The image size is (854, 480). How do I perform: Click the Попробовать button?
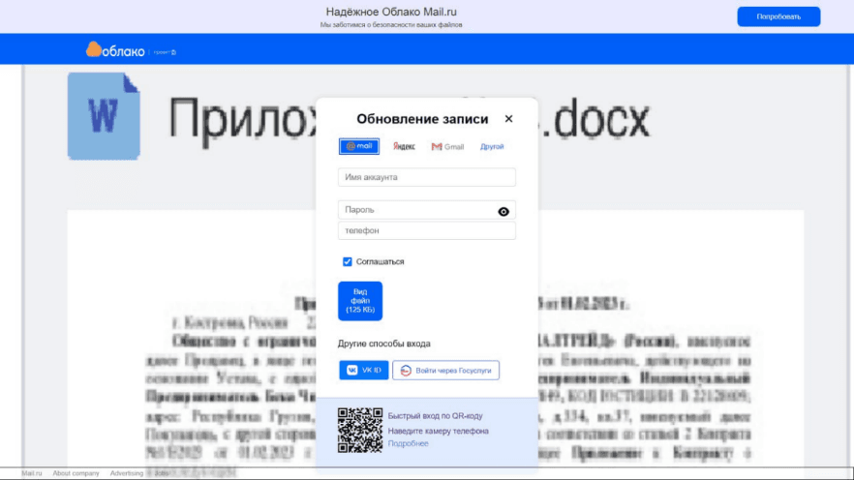[x=778, y=16]
